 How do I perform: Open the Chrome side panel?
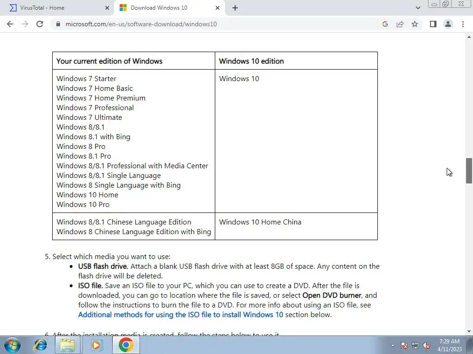coord(433,24)
